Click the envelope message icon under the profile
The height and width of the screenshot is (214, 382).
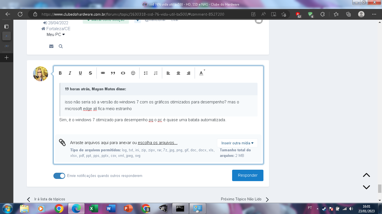[x=51, y=46]
